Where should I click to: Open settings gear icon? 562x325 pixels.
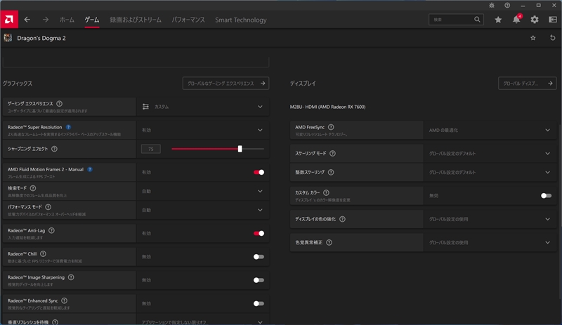point(535,20)
